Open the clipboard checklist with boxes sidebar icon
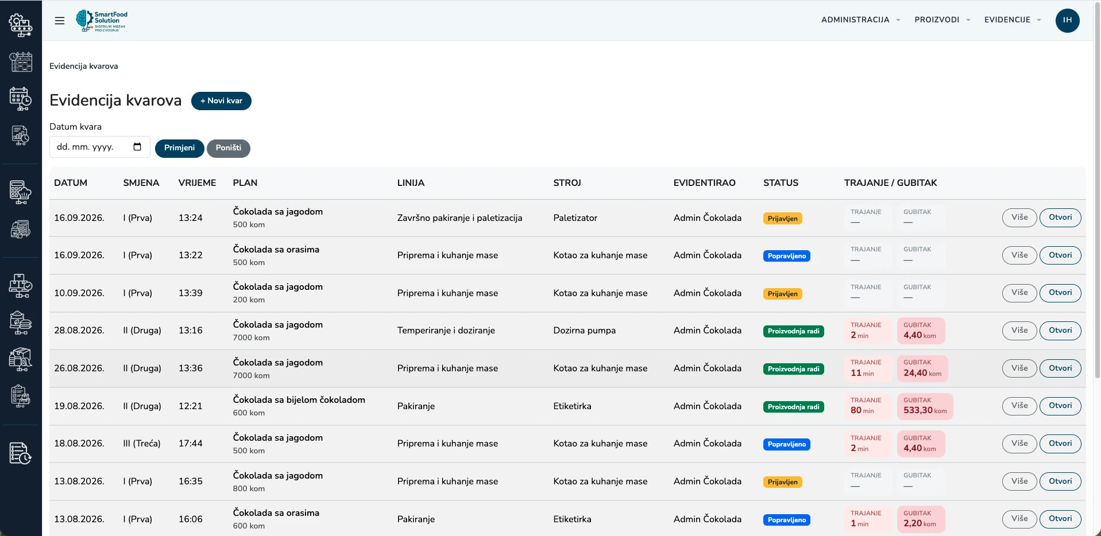Screen dimensions: 1101x536 21,396
